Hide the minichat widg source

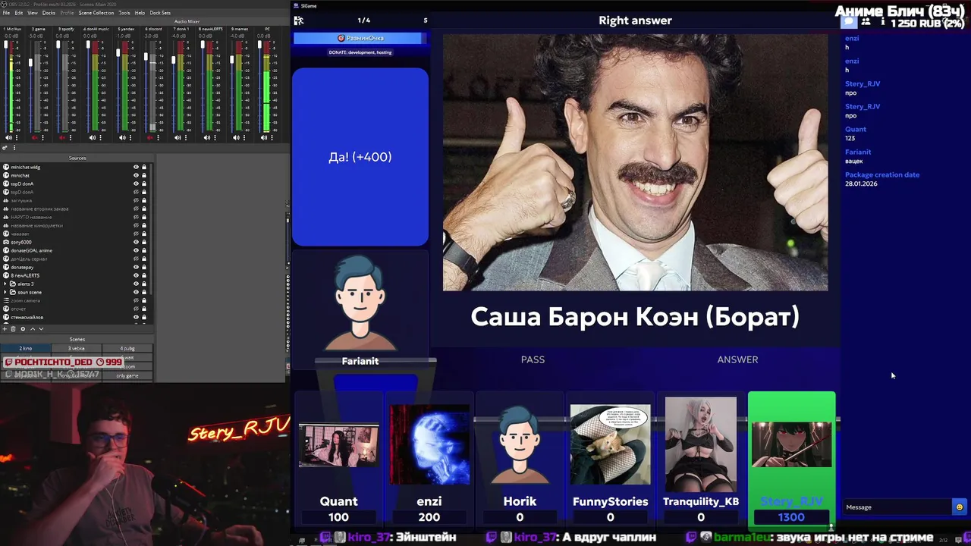click(137, 167)
